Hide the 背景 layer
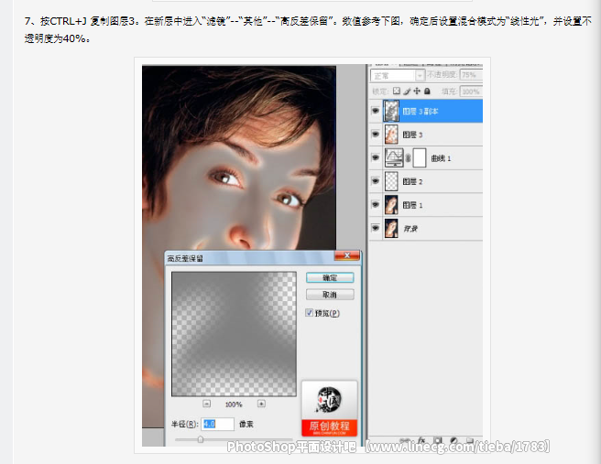This screenshot has height=464, width=601. 376,228
